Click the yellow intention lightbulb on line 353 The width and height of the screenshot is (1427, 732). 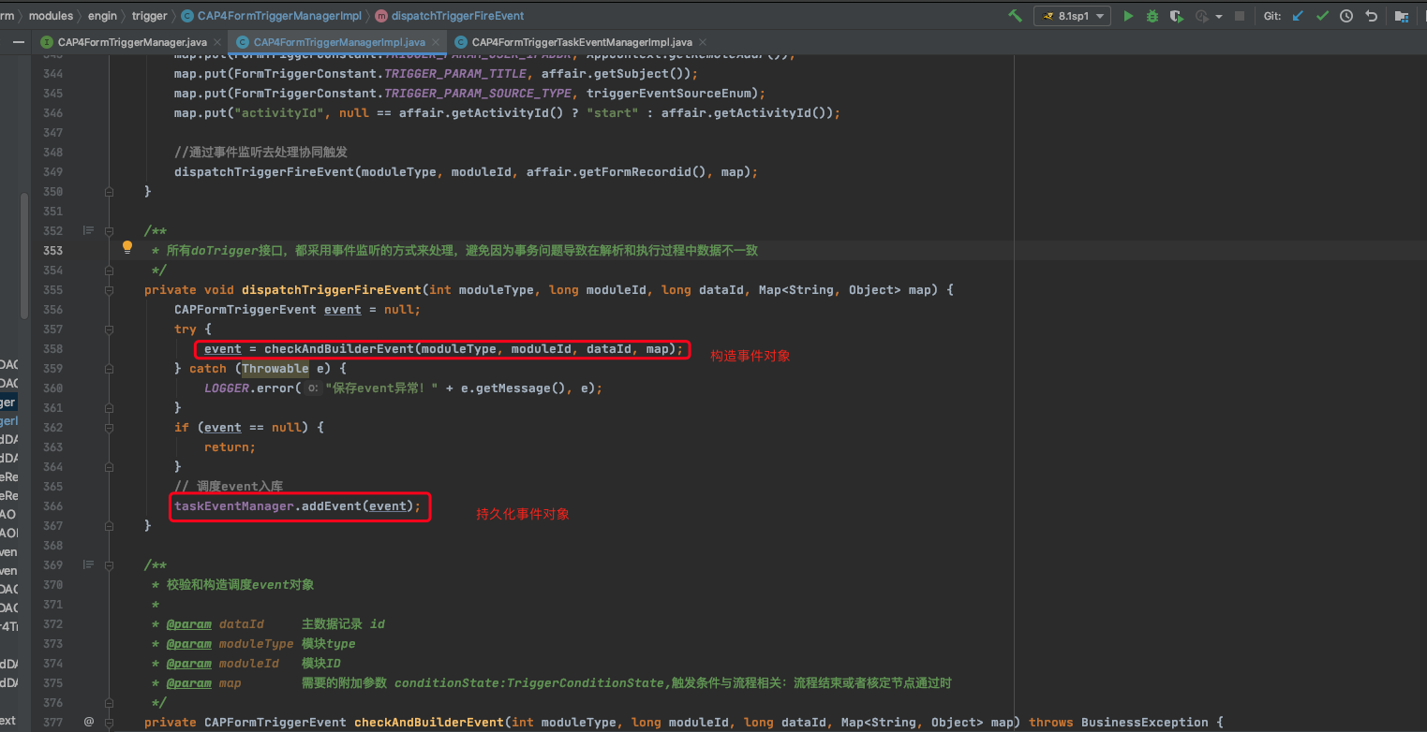127,248
